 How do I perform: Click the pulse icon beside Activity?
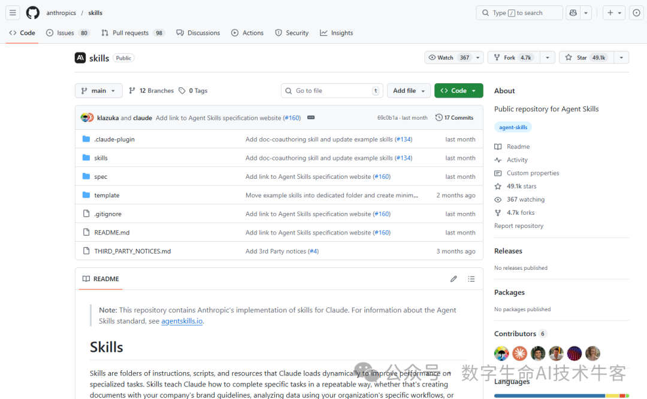click(498, 160)
